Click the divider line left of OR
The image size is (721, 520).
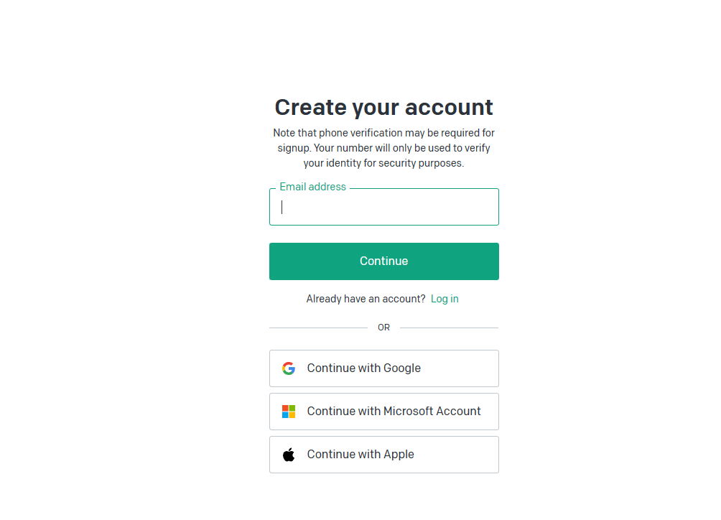click(318, 328)
